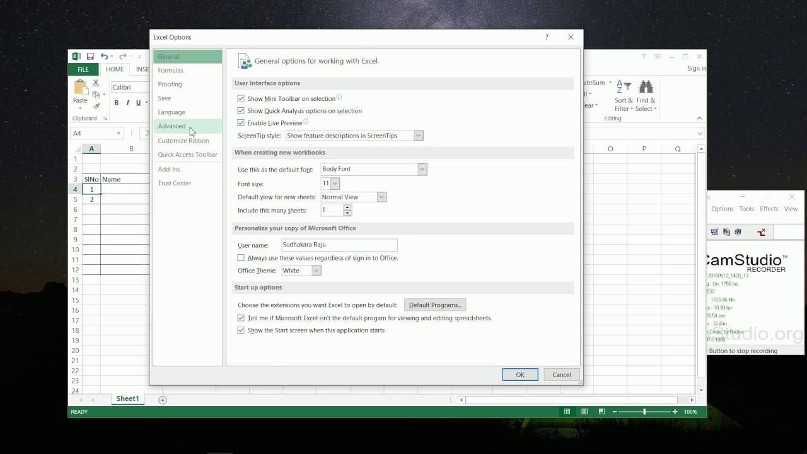This screenshot has height=454, width=807.
Task: Click the Redo arrow icon in Excel
Action: (x=123, y=56)
